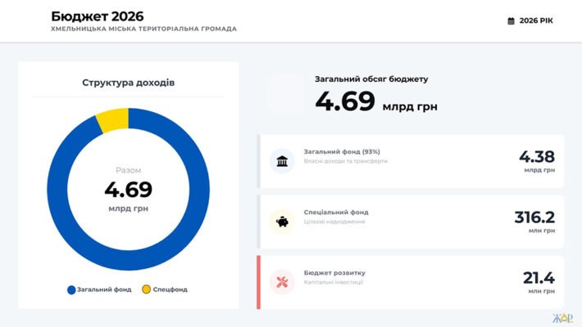Click the Загальний фонд legend label

104,289
